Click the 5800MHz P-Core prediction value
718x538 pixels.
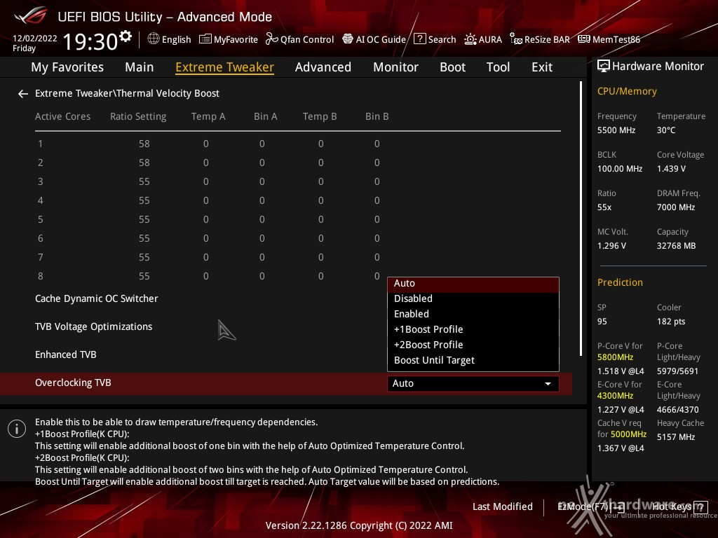coord(615,357)
